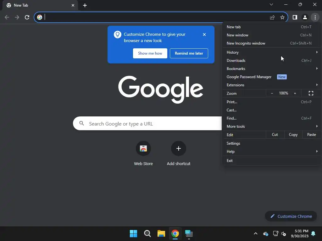The height and width of the screenshot is (241, 322).
Task: Click the Customize Chrome button
Action: 291,216
